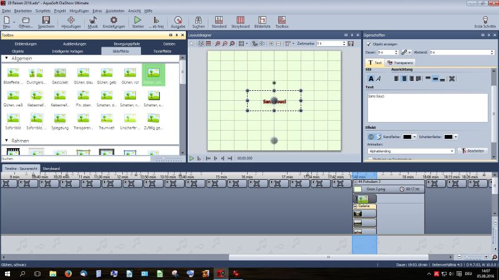Click the Starten play icon
The image size is (499, 280).
coord(138,21)
